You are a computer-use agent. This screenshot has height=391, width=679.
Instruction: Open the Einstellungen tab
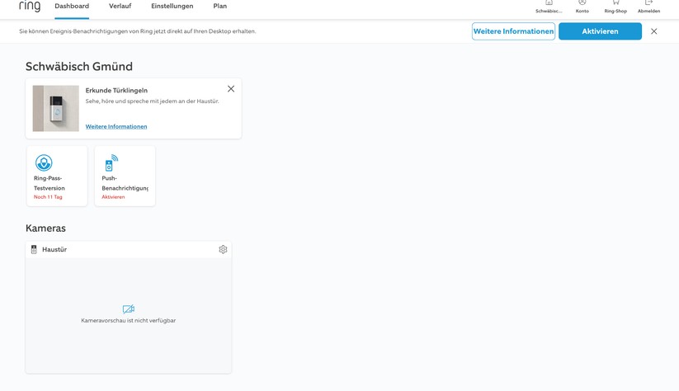(x=172, y=6)
